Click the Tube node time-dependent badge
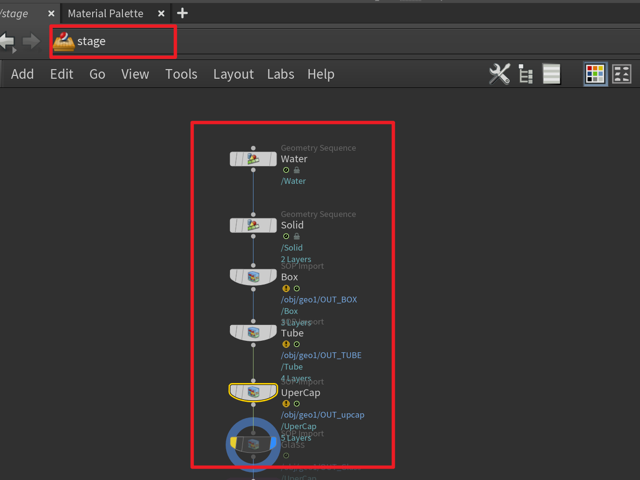Image resolution: width=640 pixels, height=480 pixels. click(x=297, y=344)
